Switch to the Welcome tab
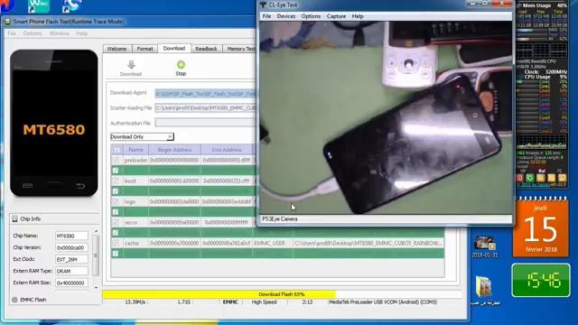This screenshot has width=578, height=325. pyautogui.click(x=117, y=49)
